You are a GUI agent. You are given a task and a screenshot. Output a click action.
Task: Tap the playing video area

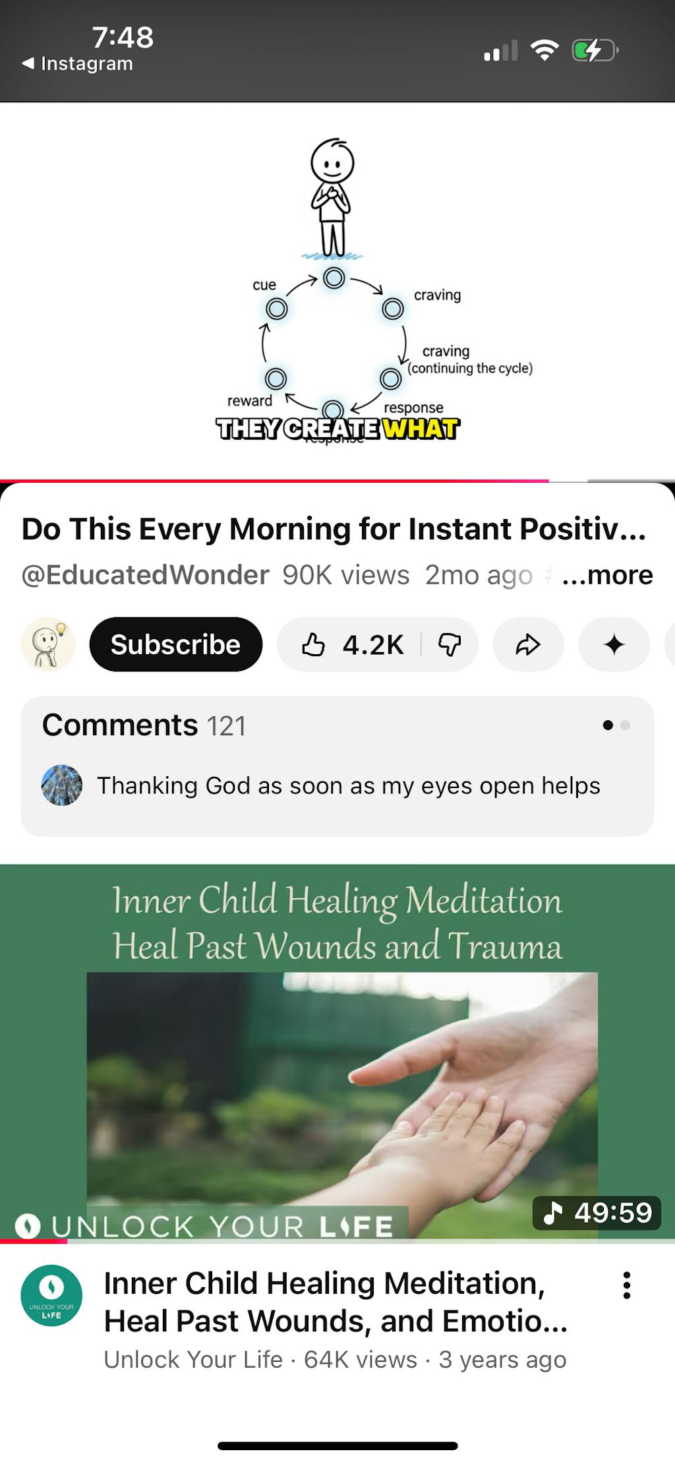pos(337,291)
